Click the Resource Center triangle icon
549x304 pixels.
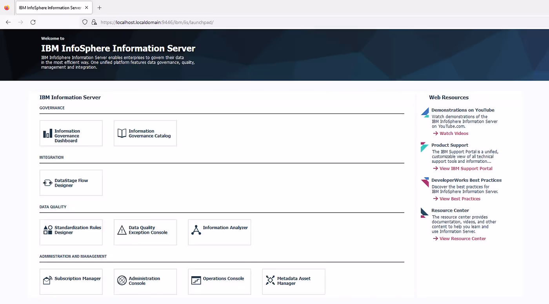click(425, 213)
